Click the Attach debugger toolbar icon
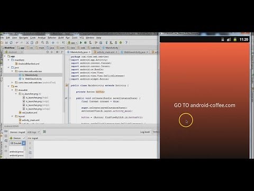This screenshot has height=191, width=254. (90, 42)
